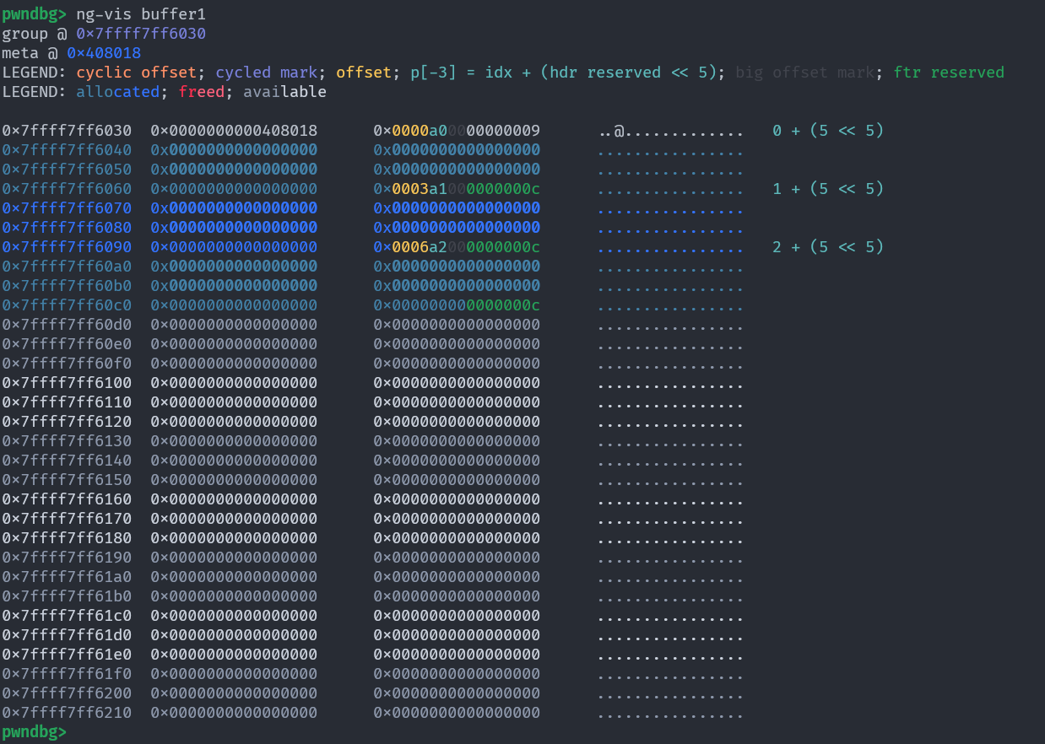
Task: Click the red 'freed' legend label
Action: point(201,92)
